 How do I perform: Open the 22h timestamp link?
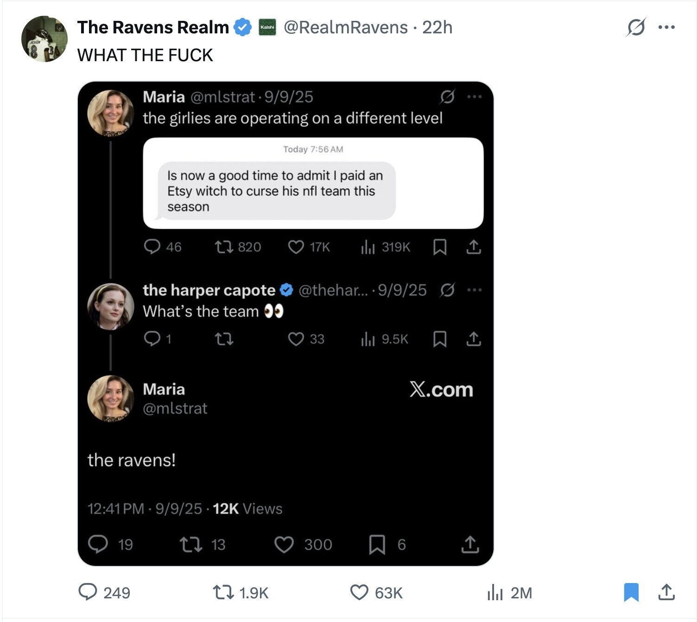point(437,27)
